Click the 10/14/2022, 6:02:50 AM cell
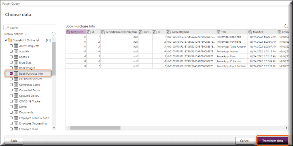 [262, 37]
